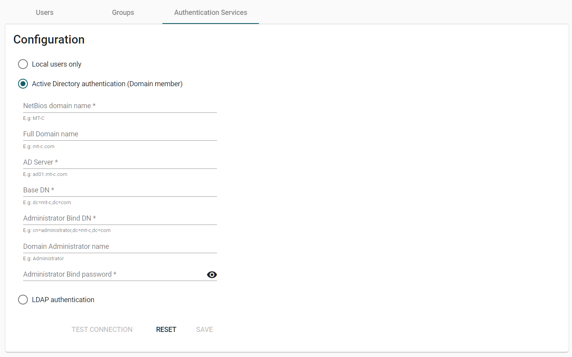Click the 'E.g: dc=mt-c,dc=com' hint
The width and height of the screenshot is (572, 357).
coord(47,203)
